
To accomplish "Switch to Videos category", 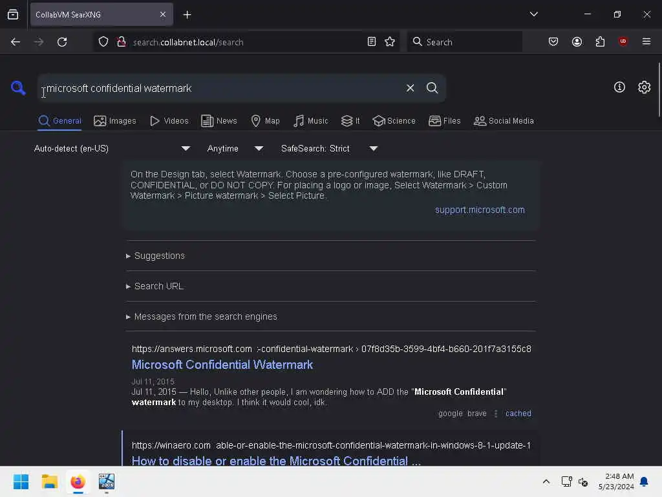I will [169, 121].
